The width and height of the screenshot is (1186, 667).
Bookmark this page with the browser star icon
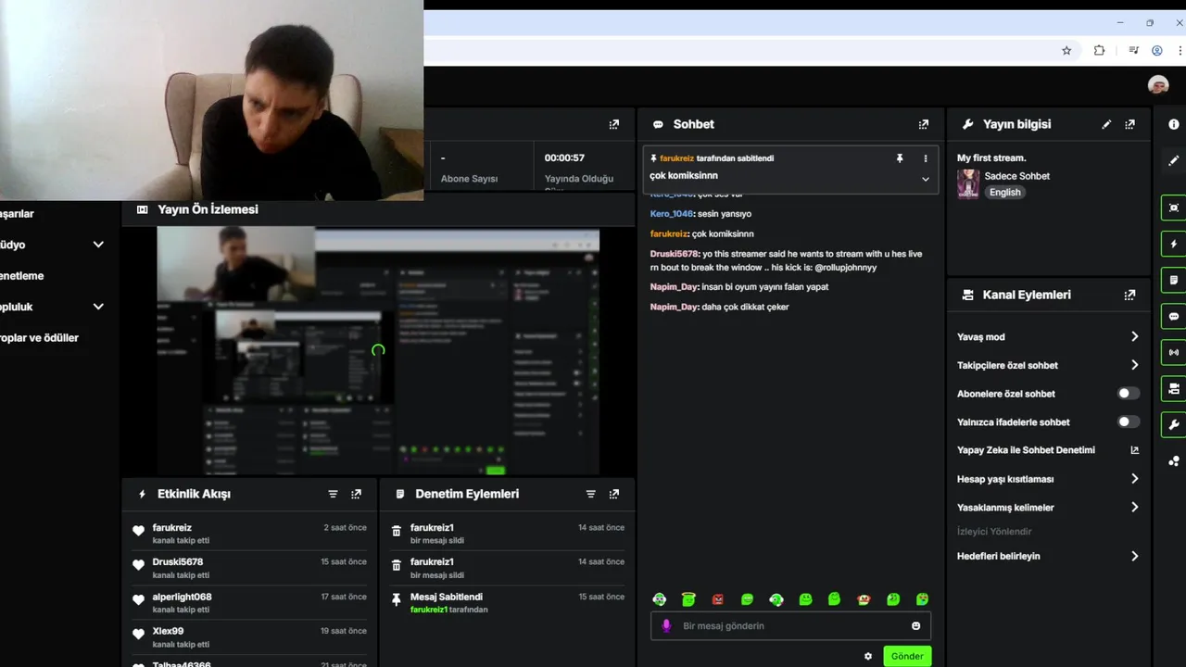[x=1066, y=51]
